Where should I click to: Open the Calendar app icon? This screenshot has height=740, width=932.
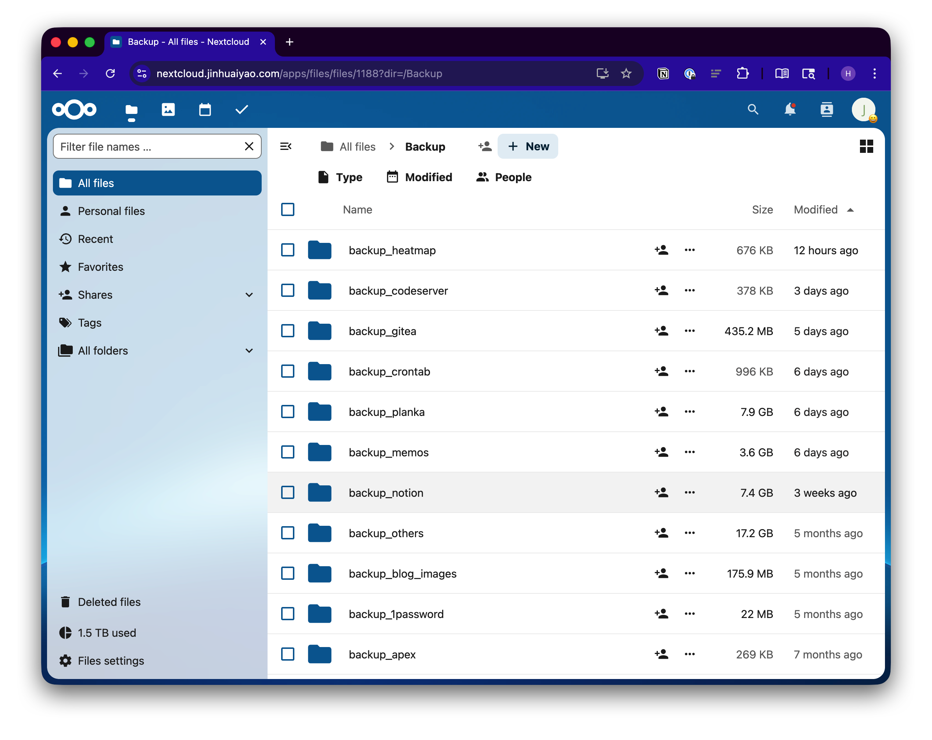(x=205, y=110)
